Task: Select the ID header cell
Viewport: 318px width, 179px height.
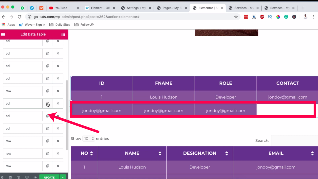Action: point(102,83)
